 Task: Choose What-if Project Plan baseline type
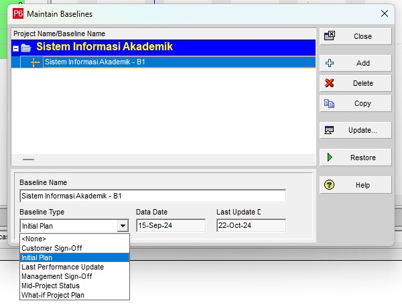tap(74, 295)
